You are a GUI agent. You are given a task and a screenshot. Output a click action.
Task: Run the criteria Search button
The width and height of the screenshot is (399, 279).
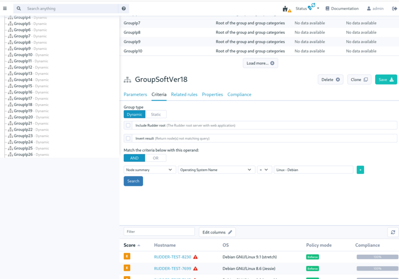point(133,181)
